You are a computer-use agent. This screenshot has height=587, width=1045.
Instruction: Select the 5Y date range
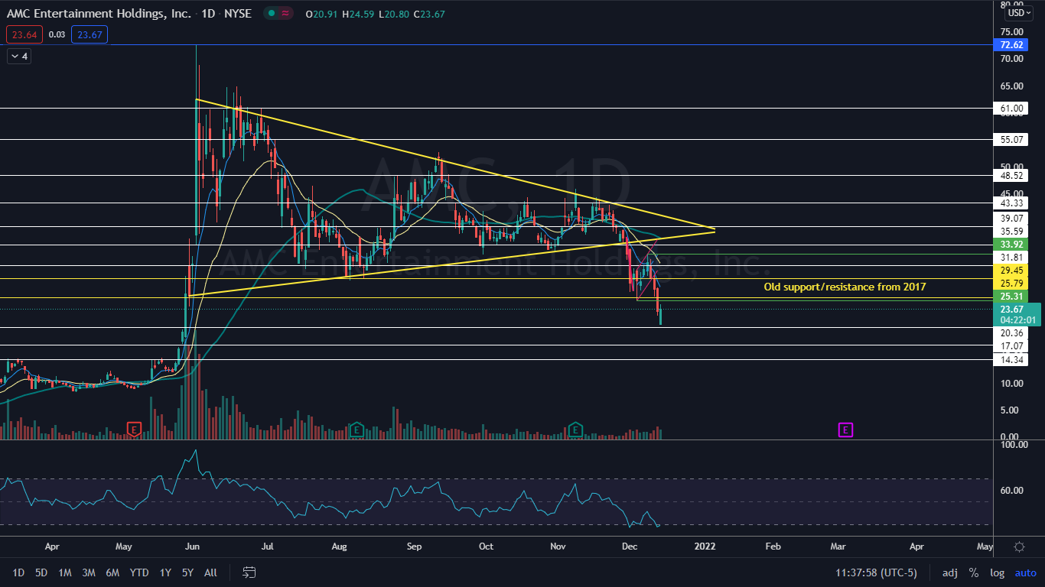pyautogui.click(x=187, y=572)
